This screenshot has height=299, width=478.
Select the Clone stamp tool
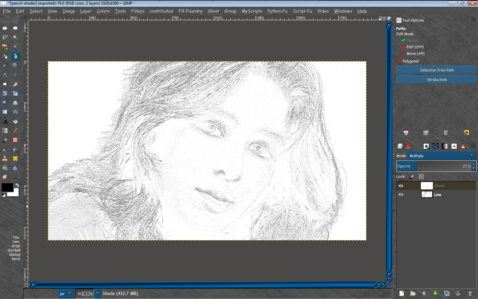click(5, 158)
